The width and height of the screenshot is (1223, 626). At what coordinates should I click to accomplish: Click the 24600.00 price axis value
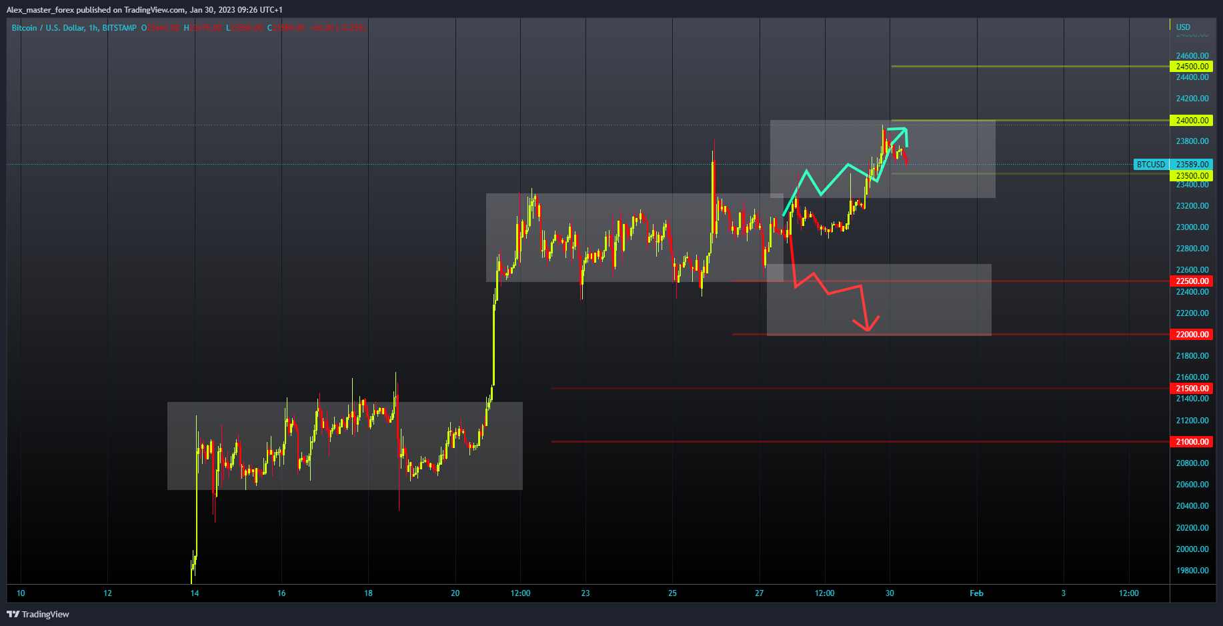point(1192,56)
